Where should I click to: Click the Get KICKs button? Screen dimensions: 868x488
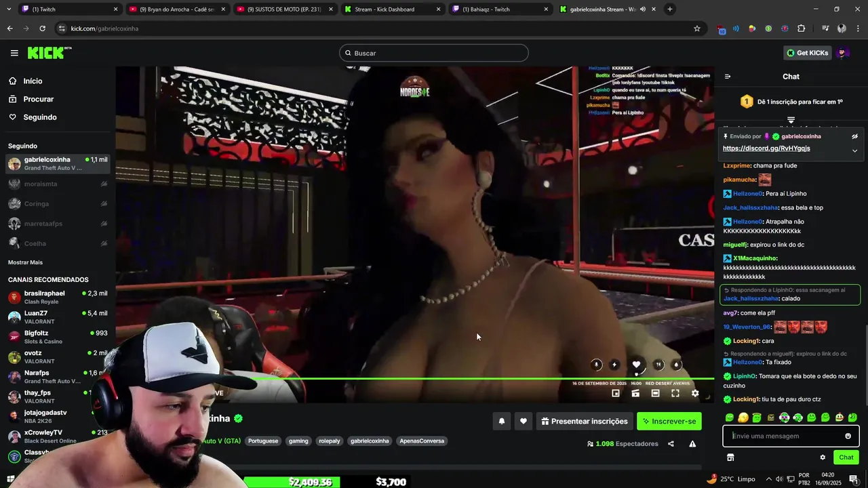(x=807, y=53)
